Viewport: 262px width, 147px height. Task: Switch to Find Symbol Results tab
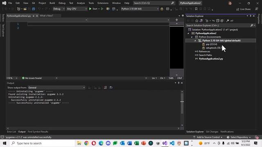tap(38, 131)
